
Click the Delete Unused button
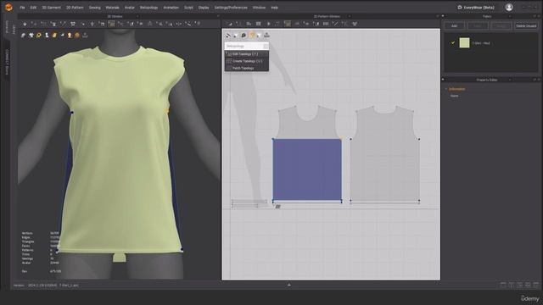(526, 26)
